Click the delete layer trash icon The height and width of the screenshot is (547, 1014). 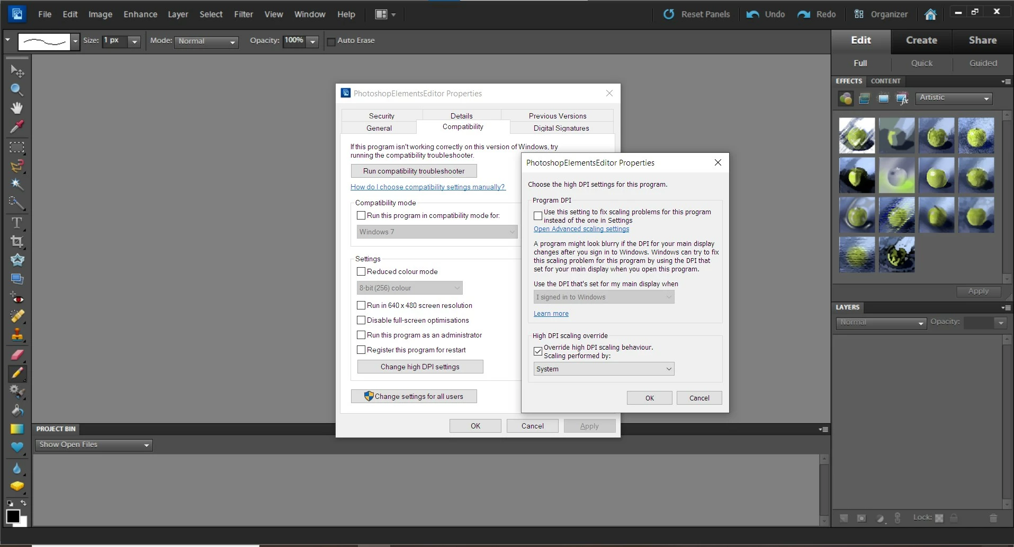click(x=993, y=518)
